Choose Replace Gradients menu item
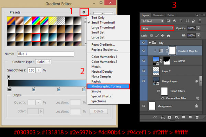 pyautogui.click(x=105, y=50)
